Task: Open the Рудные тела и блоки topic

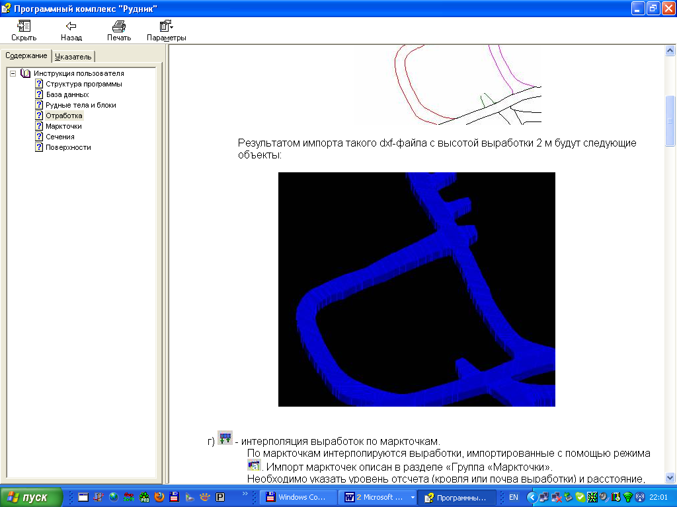Action: (x=81, y=105)
